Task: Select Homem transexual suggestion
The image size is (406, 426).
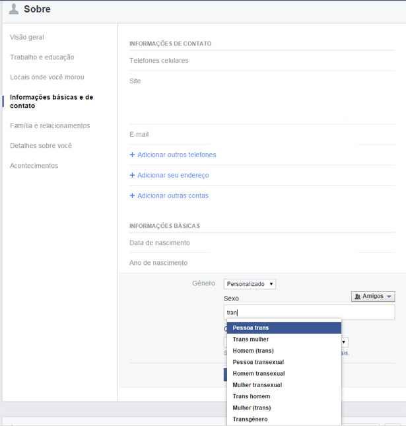Action: pyautogui.click(x=284, y=374)
